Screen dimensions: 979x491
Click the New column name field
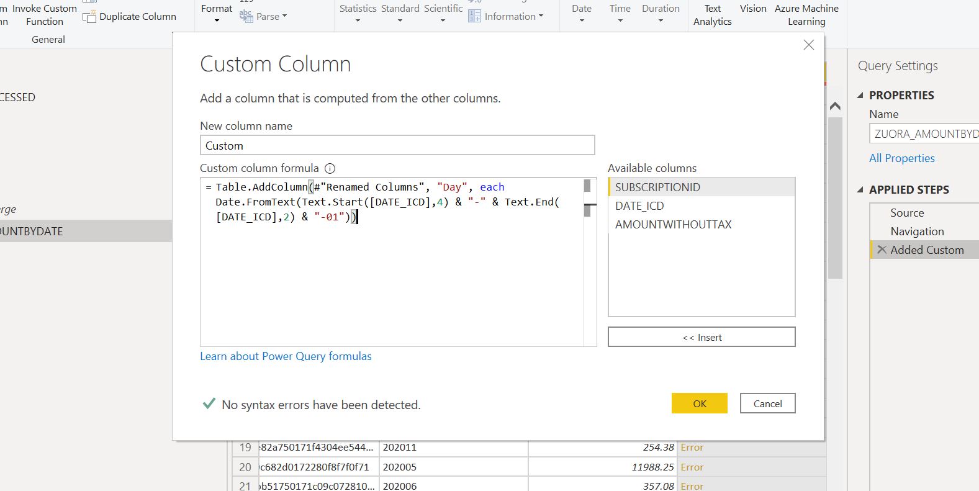[x=397, y=145]
